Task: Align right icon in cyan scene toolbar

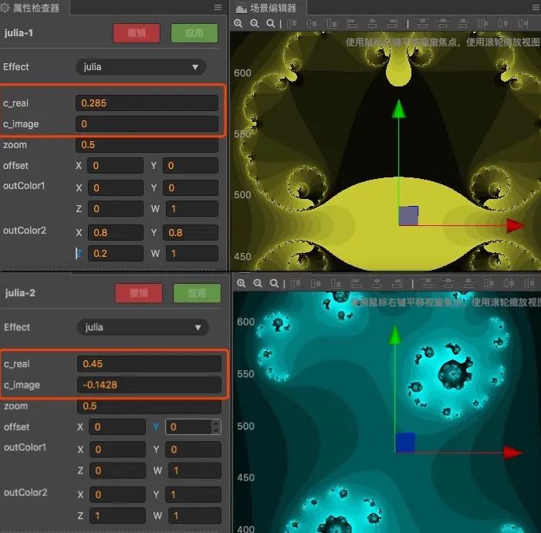Action: (x=397, y=283)
